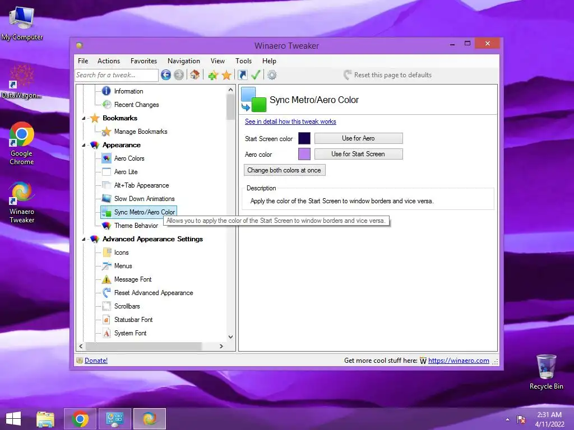Click the Donate! link
Viewport: 574px width, 430px height.
96,361
